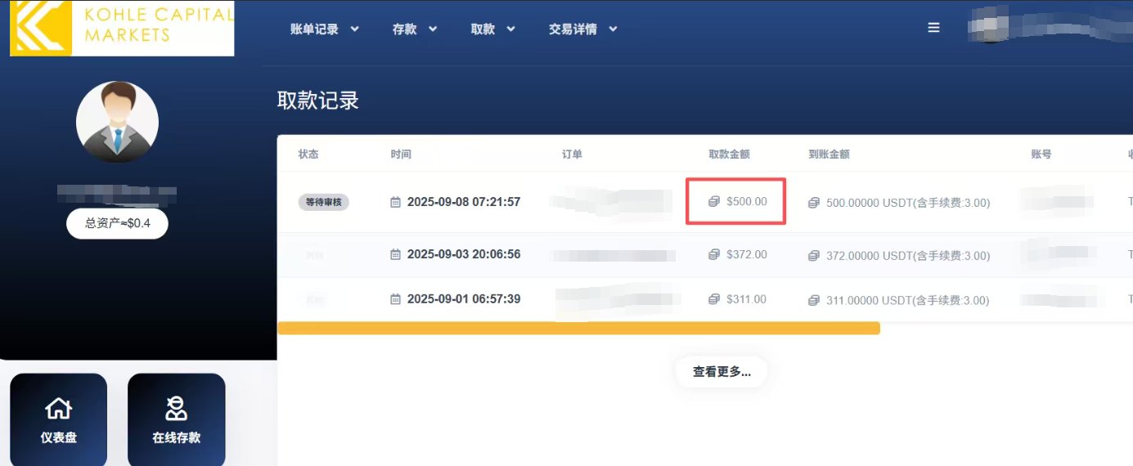Open the hamburger menu icon
1133x466 pixels.
(933, 28)
